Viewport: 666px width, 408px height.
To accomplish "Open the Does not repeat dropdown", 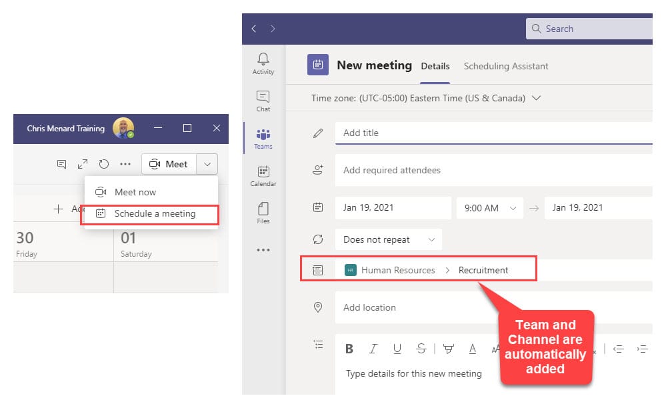I will pos(388,239).
